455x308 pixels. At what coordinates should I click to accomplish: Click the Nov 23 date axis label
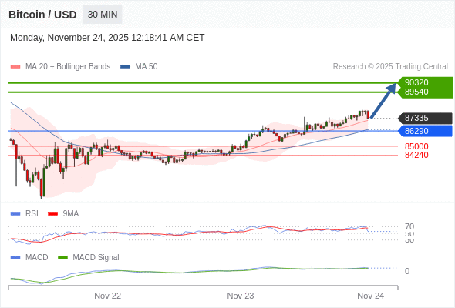coord(241,296)
